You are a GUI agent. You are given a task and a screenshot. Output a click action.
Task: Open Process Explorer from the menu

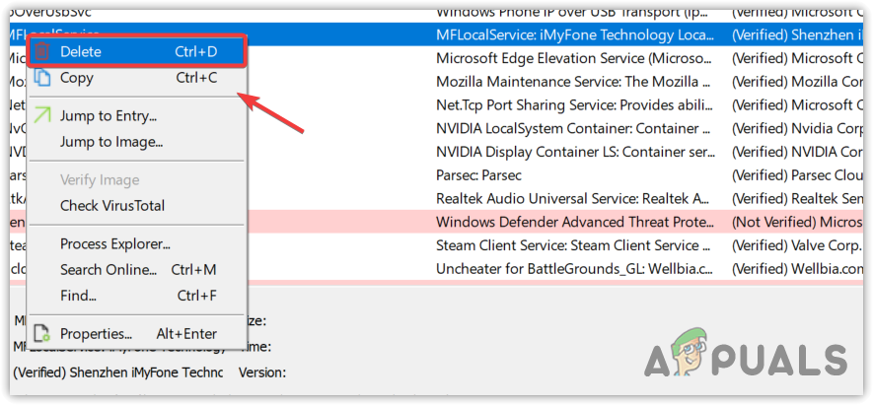[x=115, y=243]
